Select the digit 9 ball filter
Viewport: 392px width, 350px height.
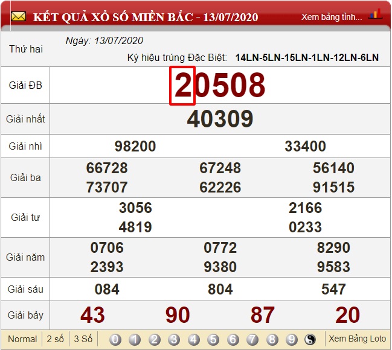(292, 339)
